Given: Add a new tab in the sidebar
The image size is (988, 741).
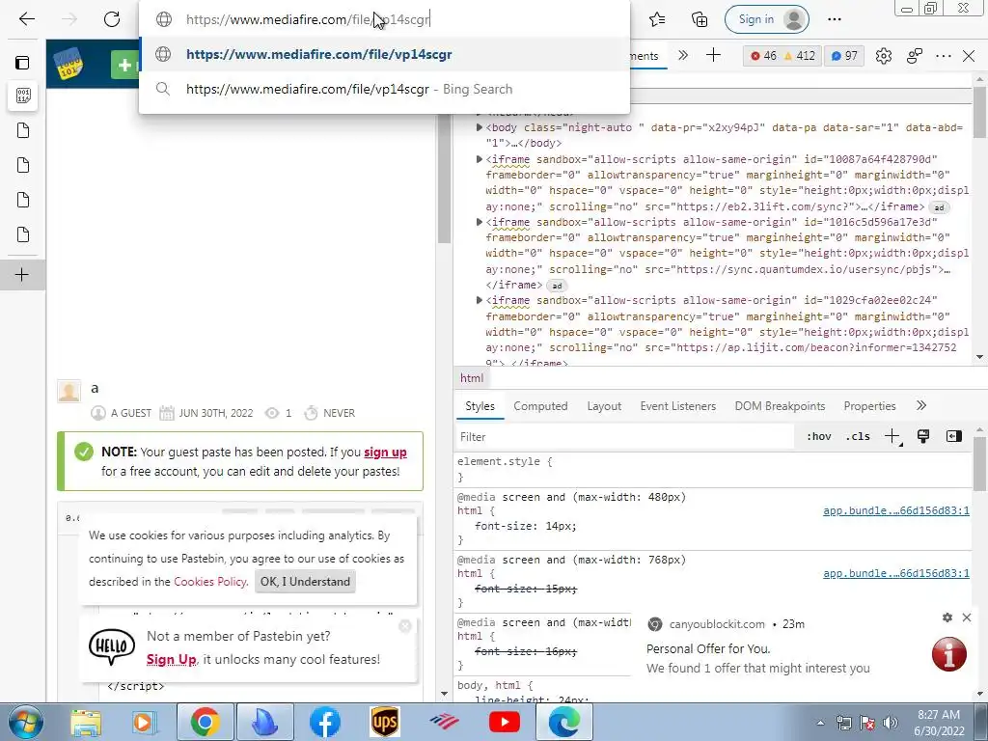Looking at the screenshot, I should pyautogui.click(x=22, y=275).
